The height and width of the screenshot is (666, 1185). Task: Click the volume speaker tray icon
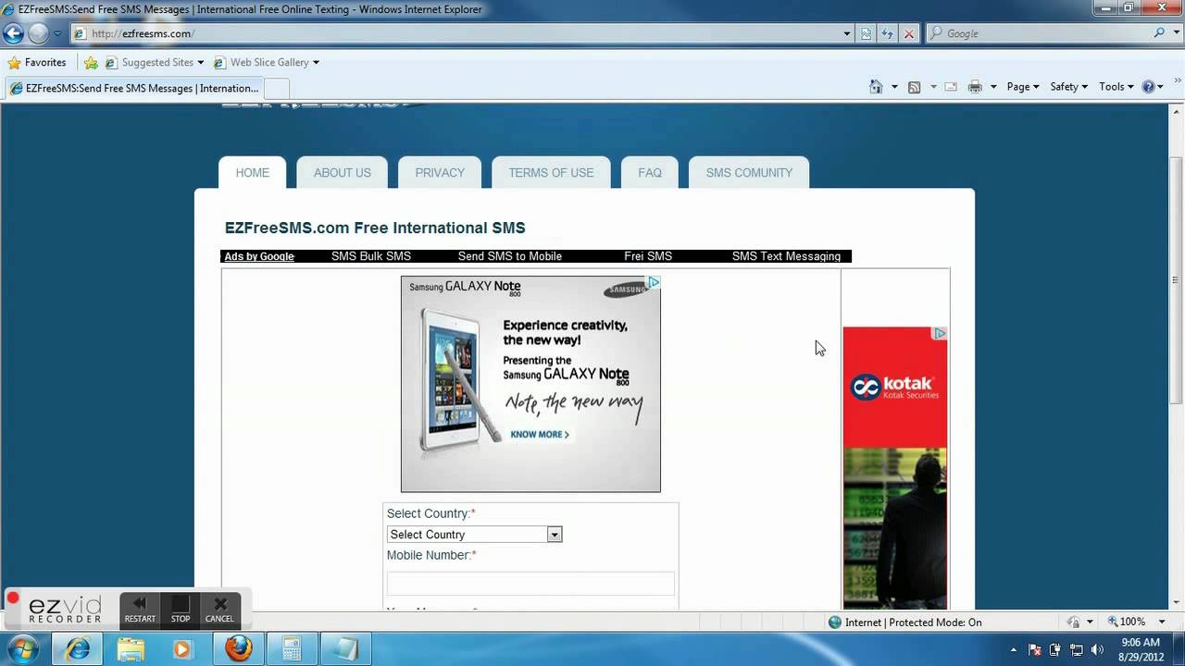coord(1098,649)
